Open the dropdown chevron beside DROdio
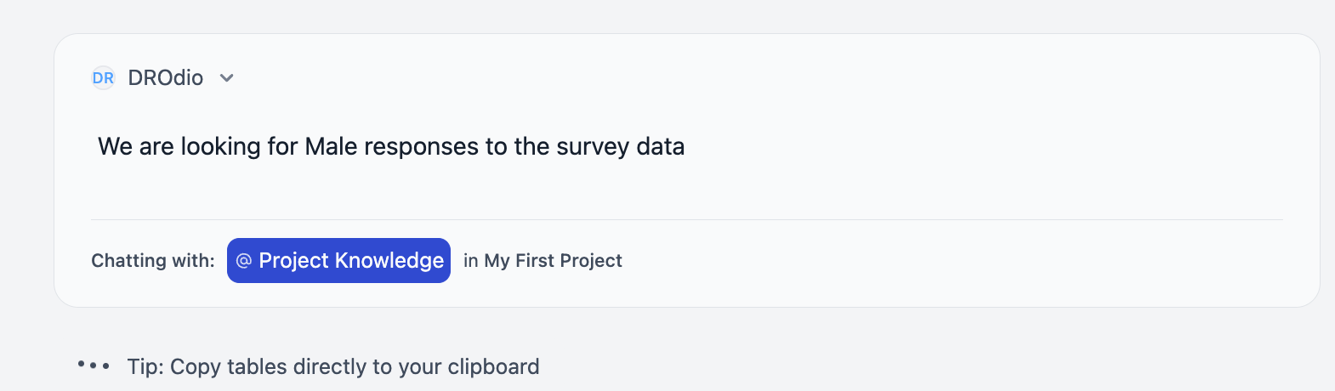Screen dimensions: 1335x391 (x=226, y=78)
